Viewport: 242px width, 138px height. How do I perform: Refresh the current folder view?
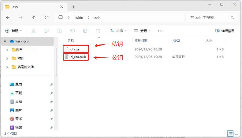point(46,18)
